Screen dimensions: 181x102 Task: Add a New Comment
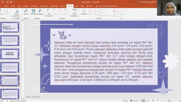pyautogui.click(x=49, y=12)
